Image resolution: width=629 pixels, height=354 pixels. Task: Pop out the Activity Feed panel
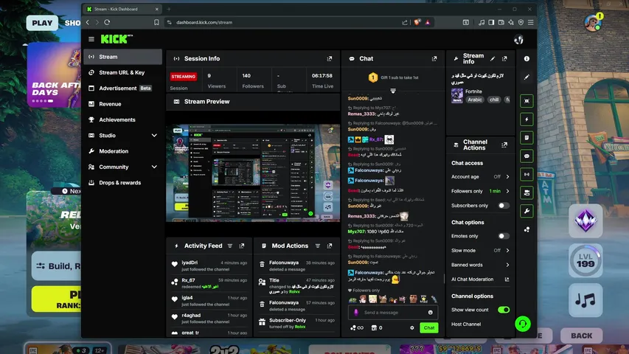coord(241,246)
